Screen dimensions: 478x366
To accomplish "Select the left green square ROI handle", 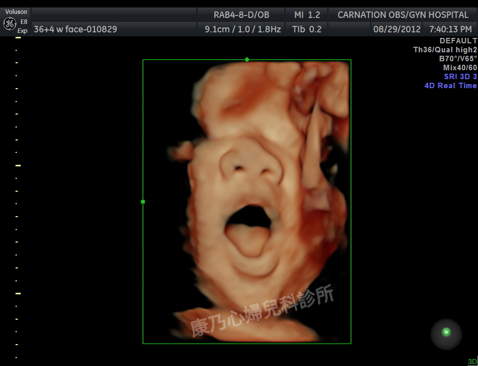I will tap(143, 202).
